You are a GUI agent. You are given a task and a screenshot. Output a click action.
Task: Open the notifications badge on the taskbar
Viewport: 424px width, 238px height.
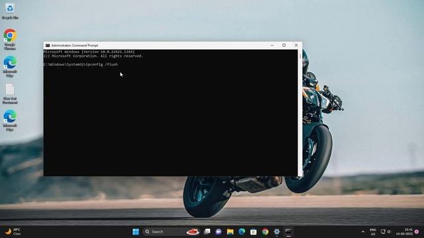point(417,231)
